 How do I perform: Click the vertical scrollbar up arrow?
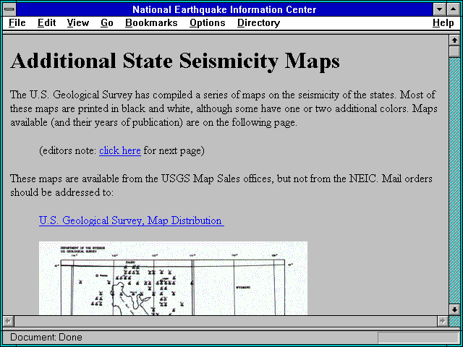coord(454,40)
